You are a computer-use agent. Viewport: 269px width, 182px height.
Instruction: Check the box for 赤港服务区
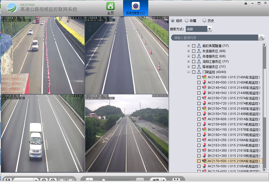[194, 56]
